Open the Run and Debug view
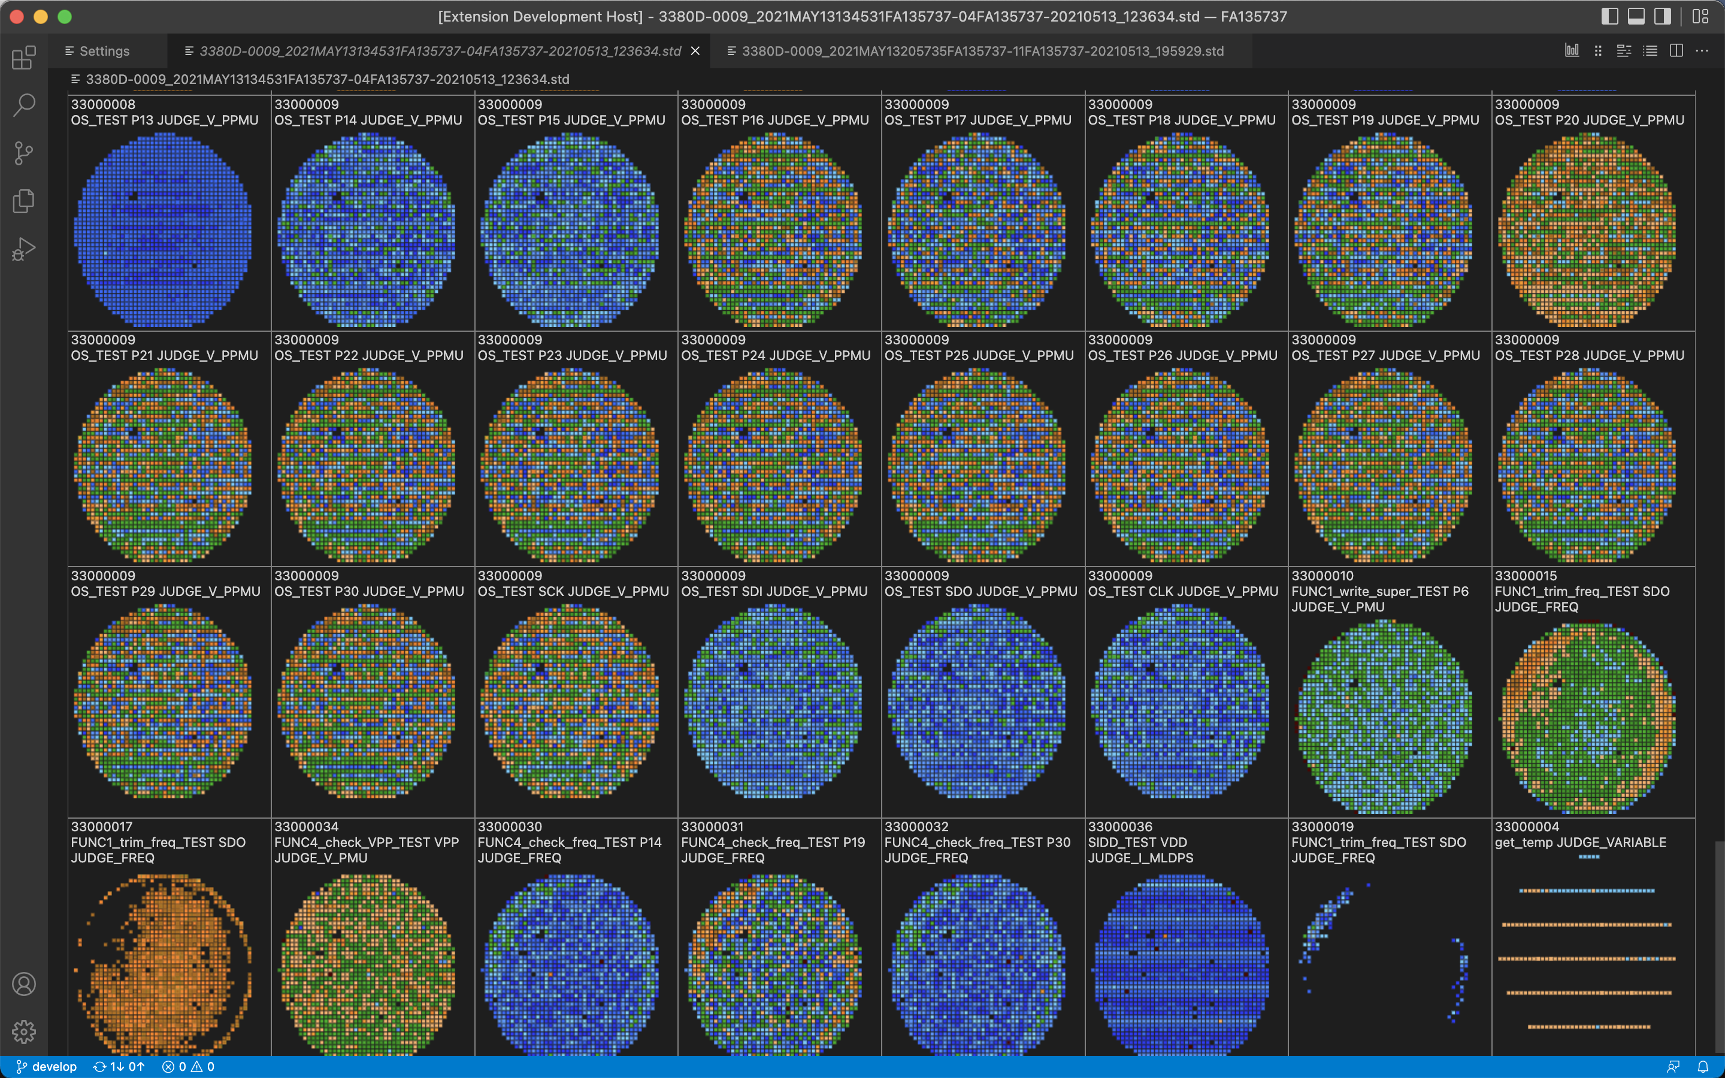Image resolution: width=1725 pixels, height=1078 pixels. [x=23, y=250]
